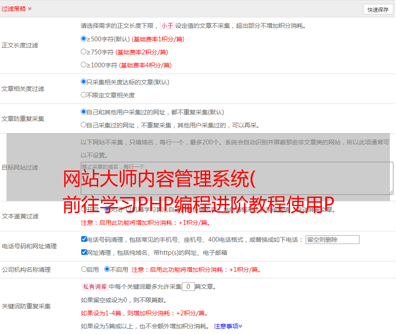Click the keyword article limit number field
The image size is (396, 334).
coord(188,287)
